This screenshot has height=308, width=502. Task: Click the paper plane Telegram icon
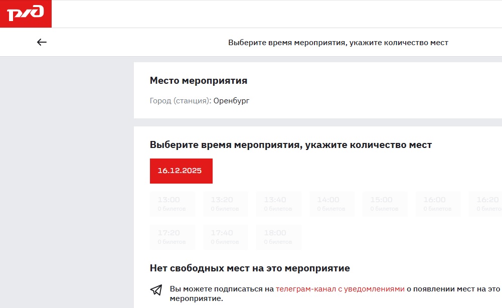(x=156, y=290)
